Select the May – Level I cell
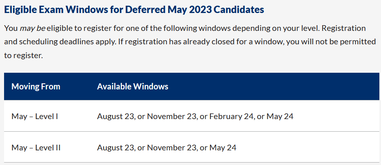The image size is (381, 165). (x=35, y=116)
